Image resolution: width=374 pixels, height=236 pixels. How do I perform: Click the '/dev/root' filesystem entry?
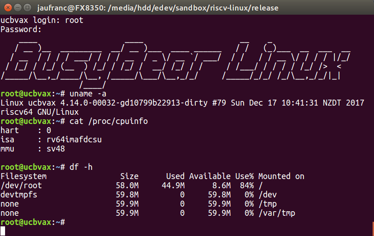(21, 185)
